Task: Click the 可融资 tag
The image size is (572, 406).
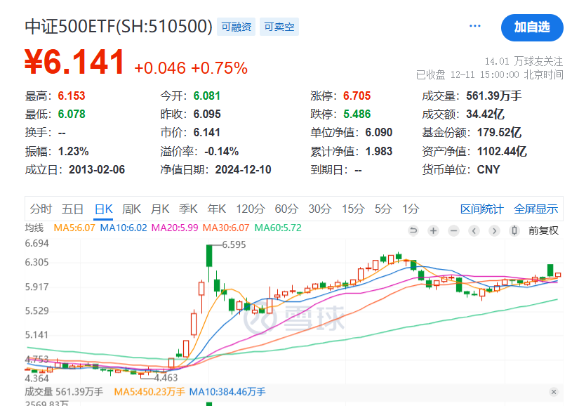Action: pyautogui.click(x=236, y=27)
